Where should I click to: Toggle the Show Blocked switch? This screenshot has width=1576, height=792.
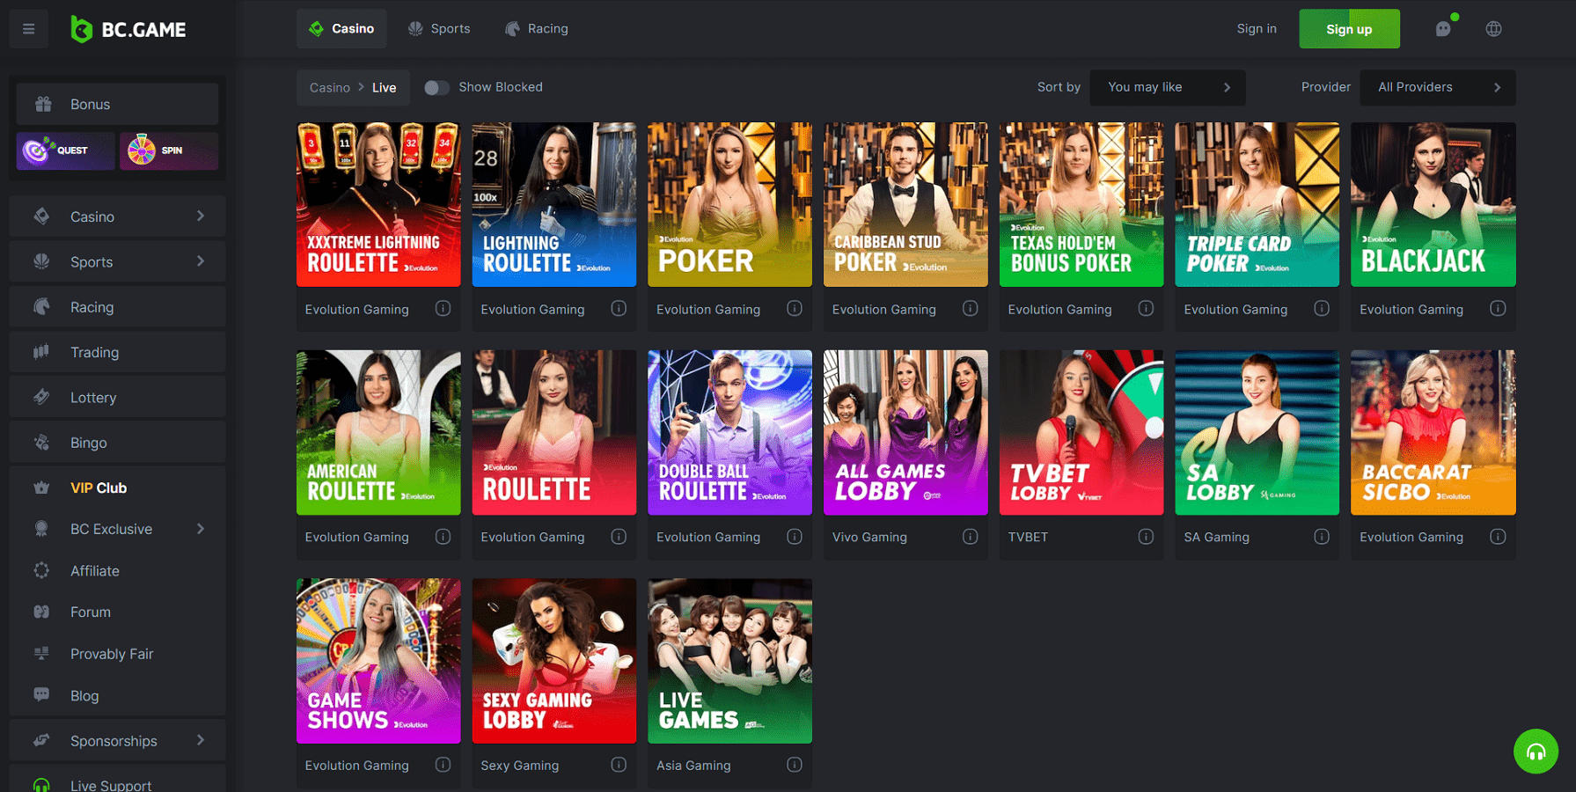(436, 87)
